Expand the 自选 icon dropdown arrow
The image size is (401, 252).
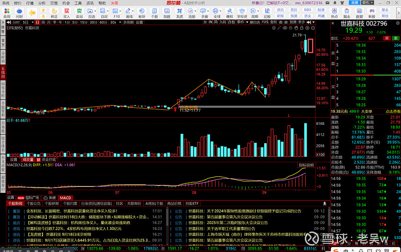click(x=95, y=11)
